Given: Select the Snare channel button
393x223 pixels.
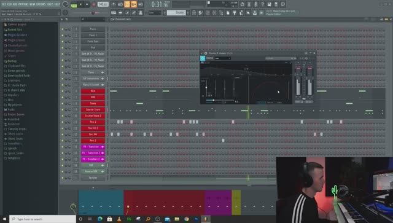Looking at the screenshot, I should coord(93,103).
